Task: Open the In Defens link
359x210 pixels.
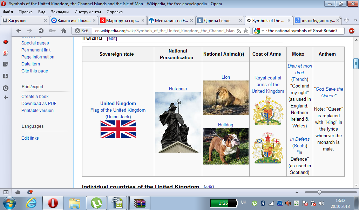Action: (x=300, y=139)
